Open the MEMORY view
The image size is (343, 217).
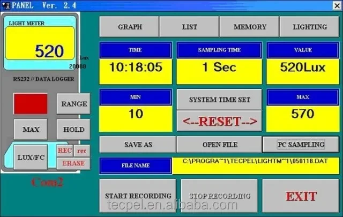(249, 27)
